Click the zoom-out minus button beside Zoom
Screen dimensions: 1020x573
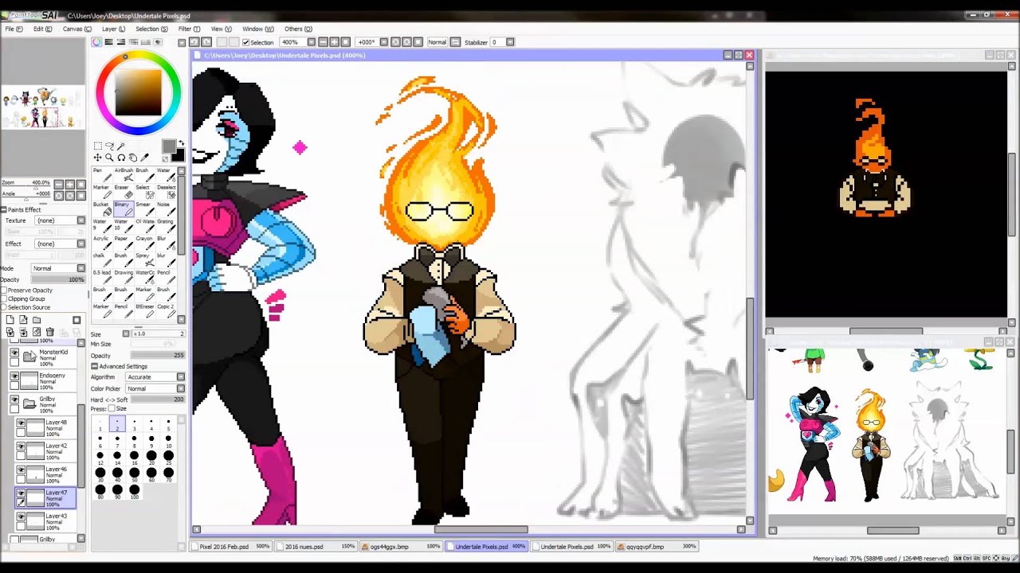[x=58, y=185]
